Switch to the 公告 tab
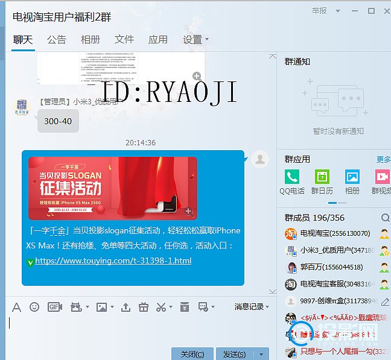This screenshot has height=360, width=391. (57, 40)
